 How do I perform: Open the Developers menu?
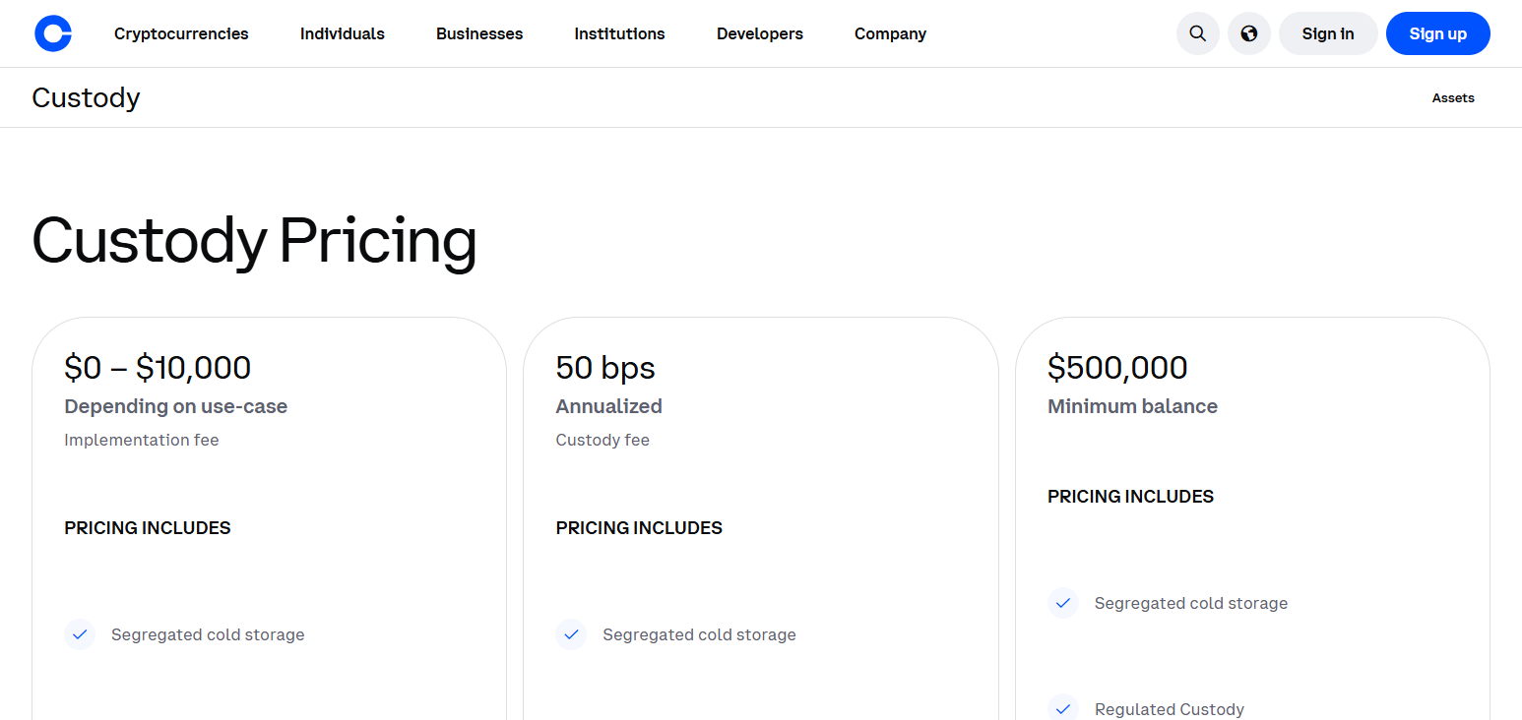click(760, 33)
